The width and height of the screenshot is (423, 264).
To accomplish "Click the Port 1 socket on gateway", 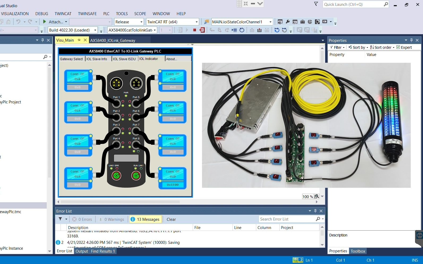I will pos(117,103).
